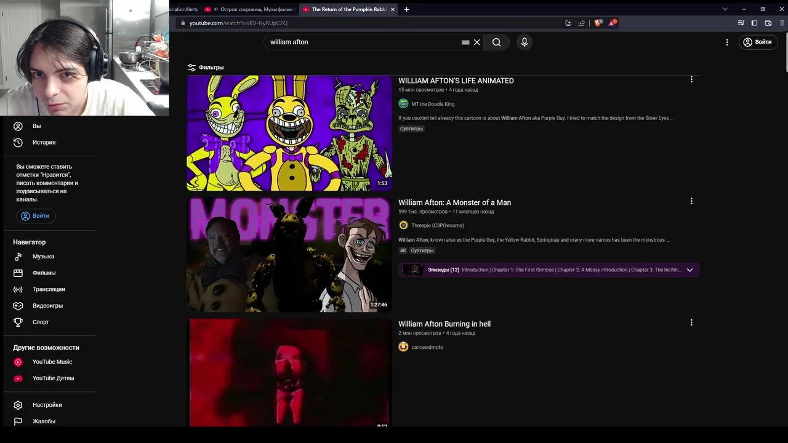Close The Return of the Pumpkin Rabbit tab
788x443 pixels.
click(393, 9)
